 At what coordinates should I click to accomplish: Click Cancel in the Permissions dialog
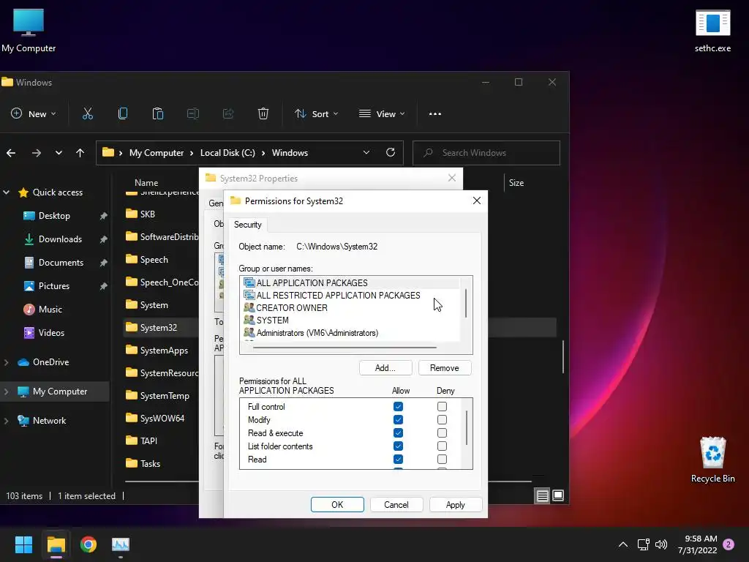click(396, 505)
